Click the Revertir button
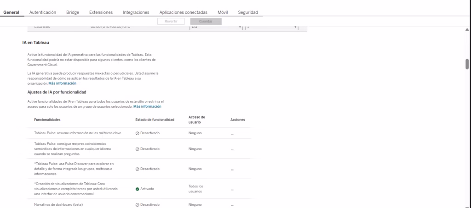 point(171,21)
